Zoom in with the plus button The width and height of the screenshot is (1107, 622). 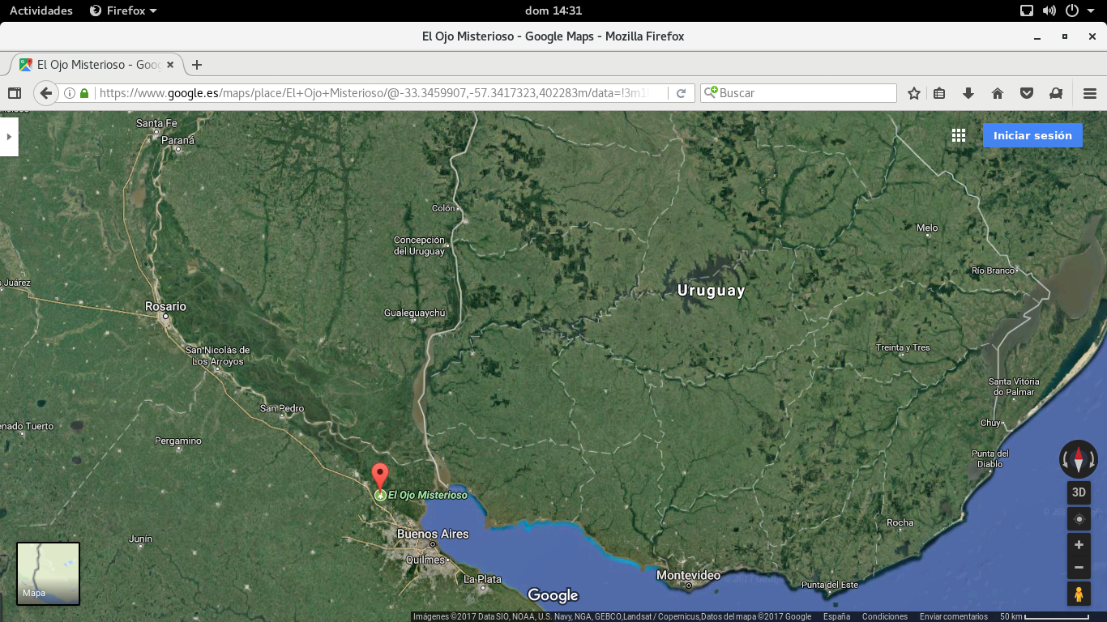click(1079, 545)
